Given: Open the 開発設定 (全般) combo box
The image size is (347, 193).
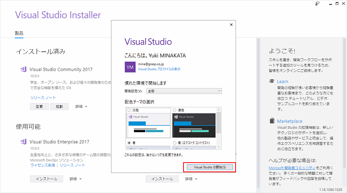Looking at the screenshot, I should click(x=184, y=91).
